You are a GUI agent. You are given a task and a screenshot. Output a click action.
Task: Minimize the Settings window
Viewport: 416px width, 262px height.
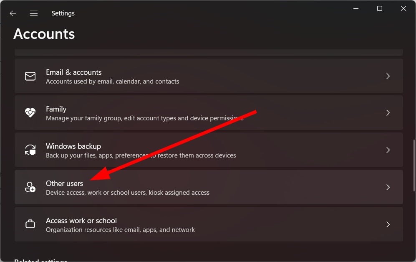pyautogui.click(x=356, y=8)
